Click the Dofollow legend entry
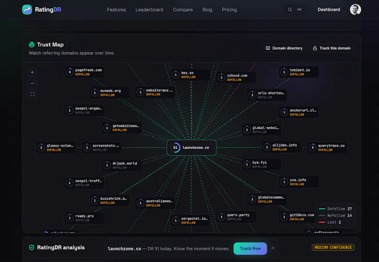This screenshot has width=379, height=262. coord(335,209)
